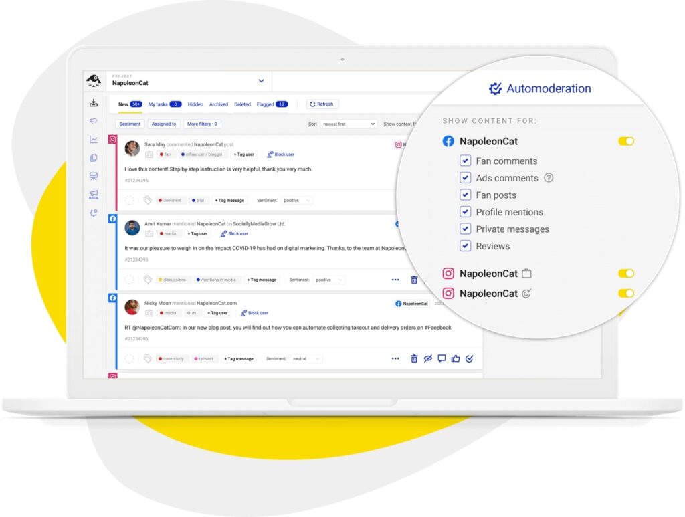This screenshot has width=685, height=517.
Task: Uncheck the Ads comments checkbox
Action: point(466,178)
